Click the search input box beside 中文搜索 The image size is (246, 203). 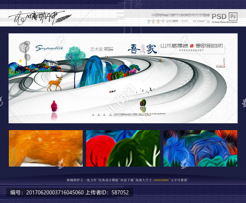point(192,21)
